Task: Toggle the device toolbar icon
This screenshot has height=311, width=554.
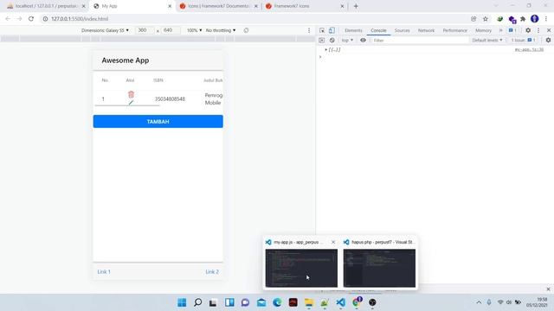Action: [x=332, y=30]
